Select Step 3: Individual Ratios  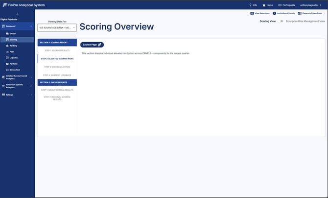coord(57,67)
